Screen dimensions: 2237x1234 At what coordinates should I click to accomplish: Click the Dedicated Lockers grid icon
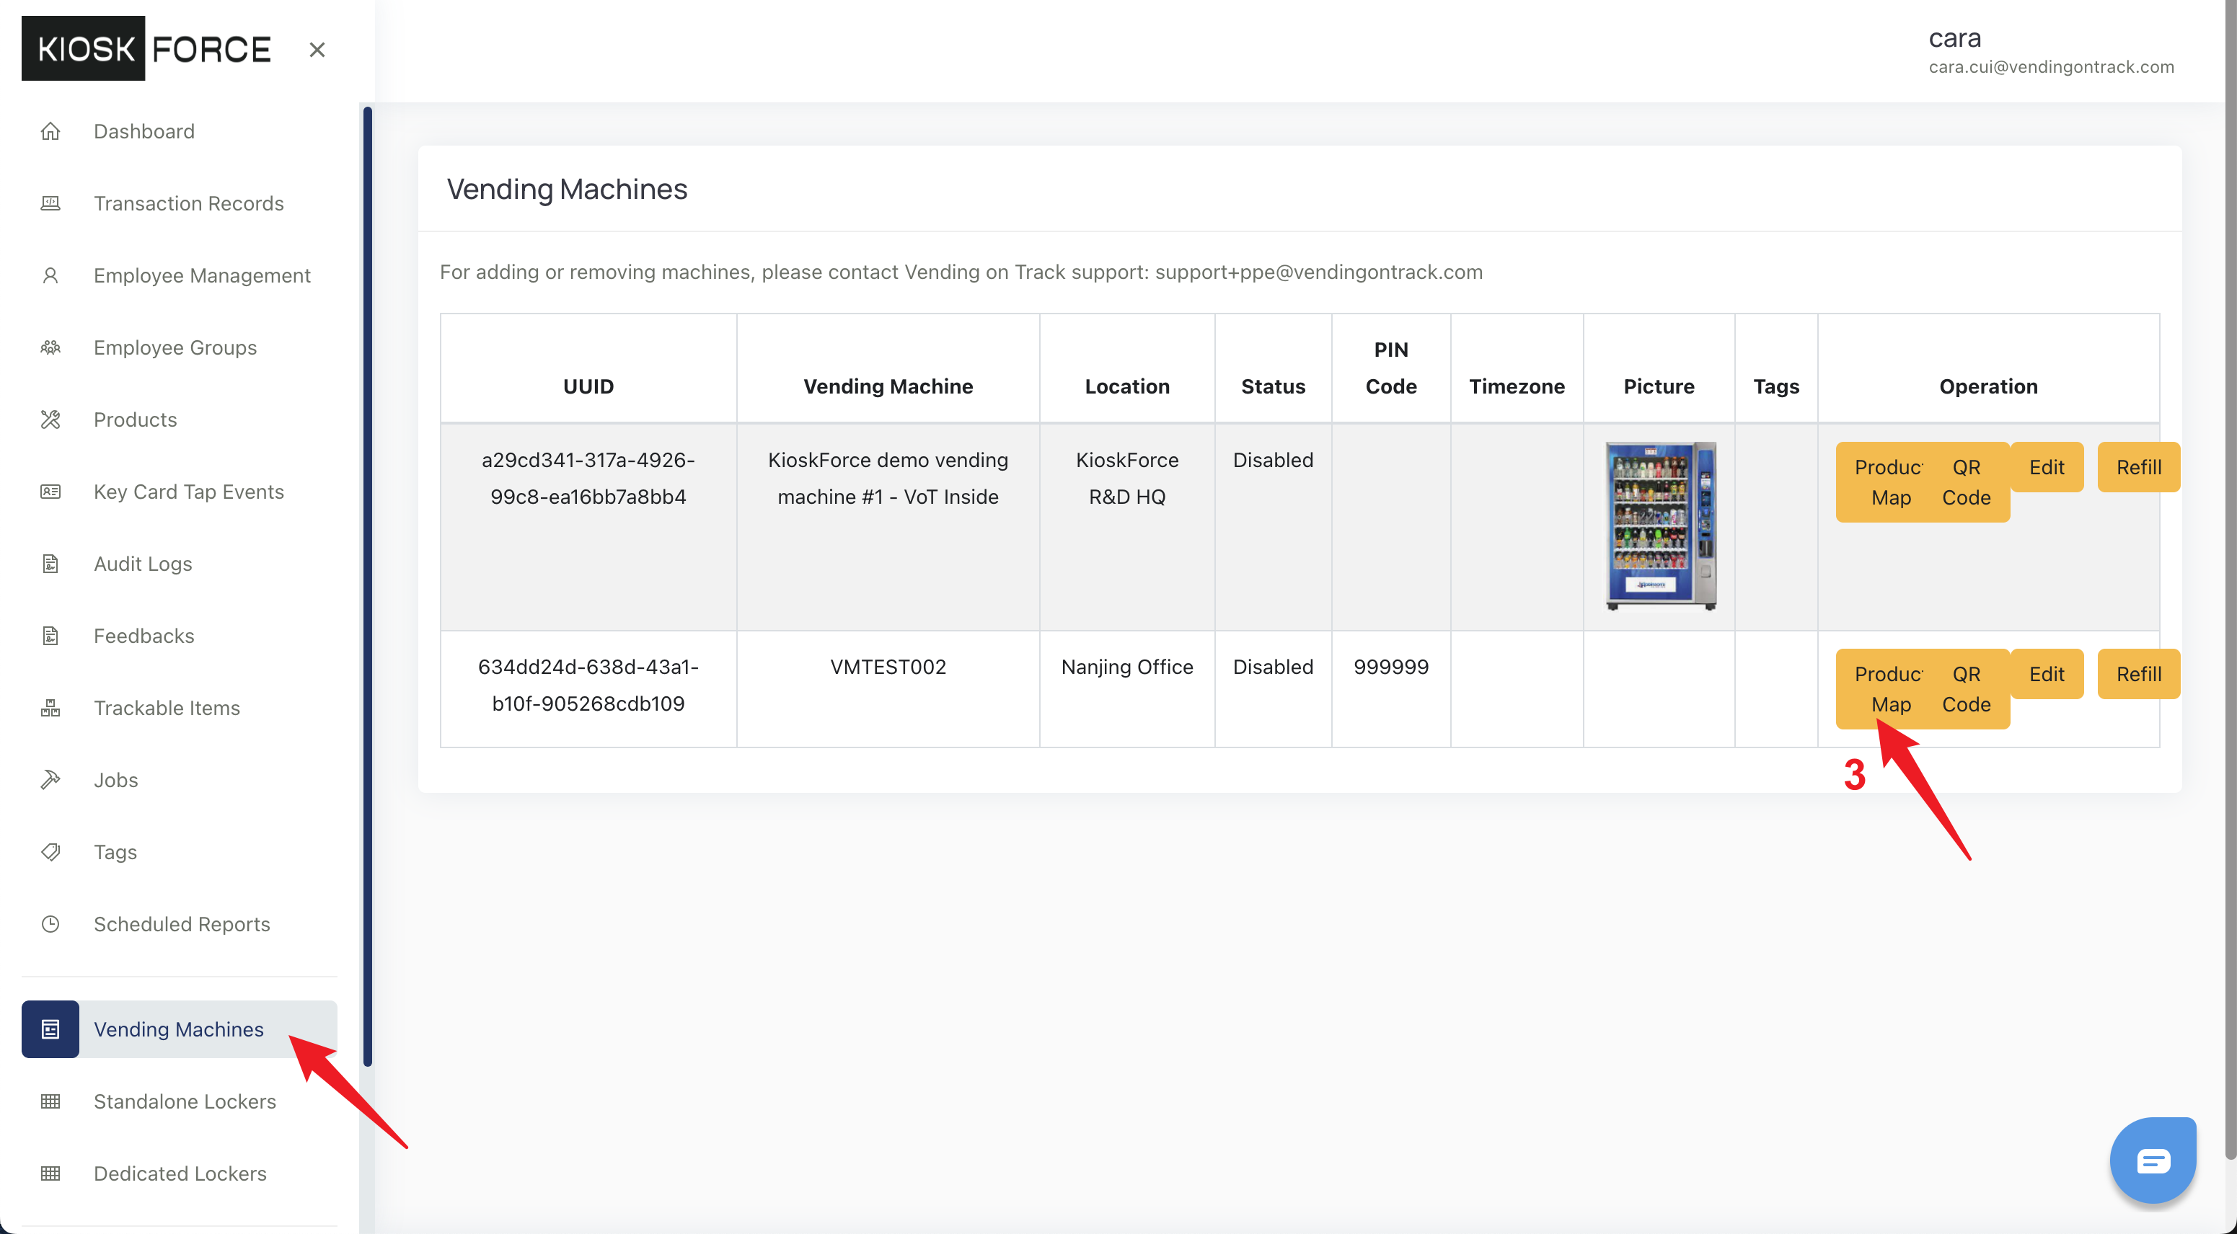[x=50, y=1173]
